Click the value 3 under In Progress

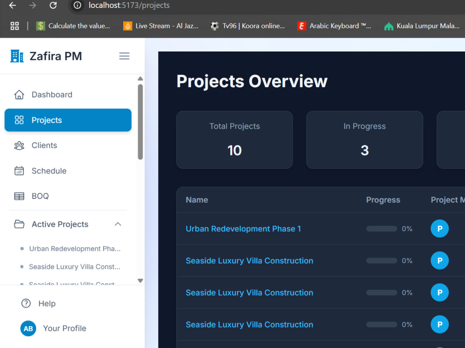coord(365,150)
